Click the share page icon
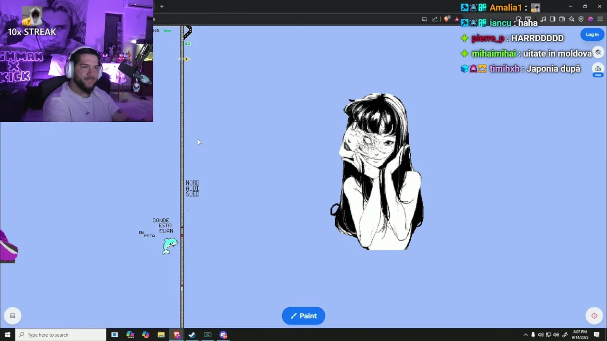This screenshot has width=607, height=341. (x=435, y=19)
